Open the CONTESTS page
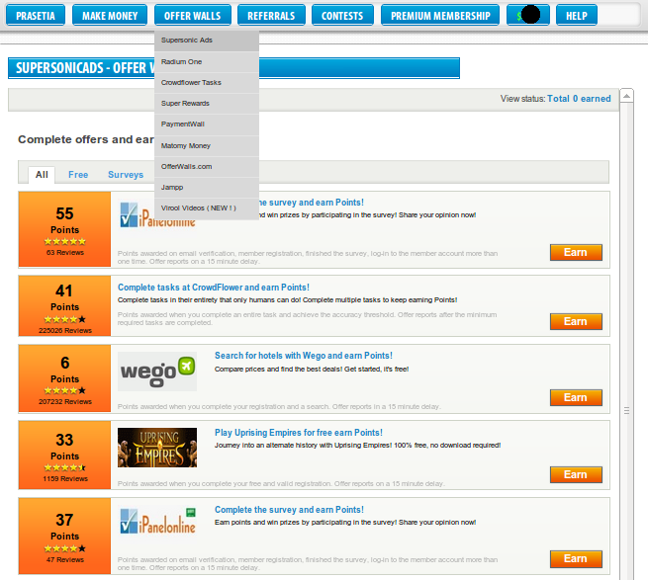Screen dimensions: 648x580 (x=342, y=15)
